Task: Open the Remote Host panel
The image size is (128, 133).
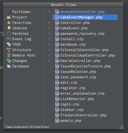Action: 24,55
